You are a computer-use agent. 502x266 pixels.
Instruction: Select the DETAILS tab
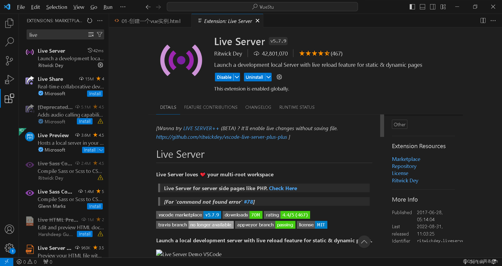(x=168, y=107)
